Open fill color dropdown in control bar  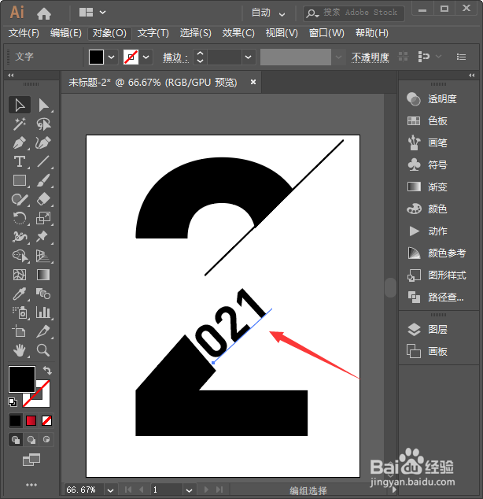pos(111,57)
